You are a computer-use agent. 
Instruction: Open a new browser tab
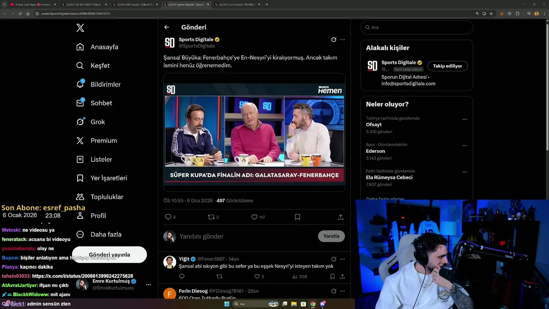(267, 4)
